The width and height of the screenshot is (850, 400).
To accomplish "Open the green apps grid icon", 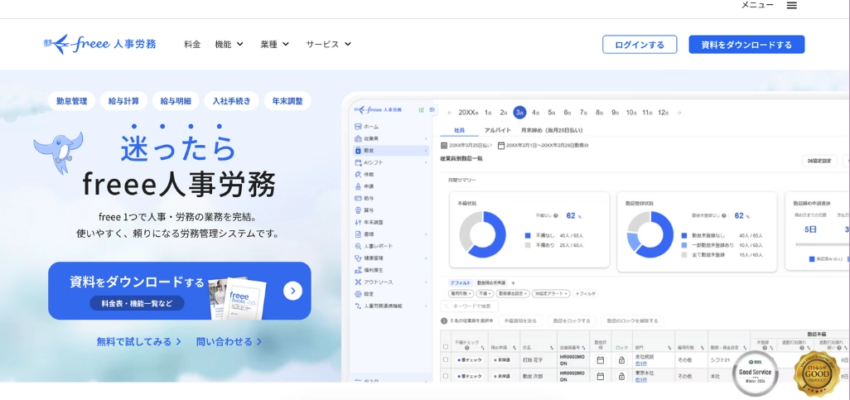I will coord(421,109).
